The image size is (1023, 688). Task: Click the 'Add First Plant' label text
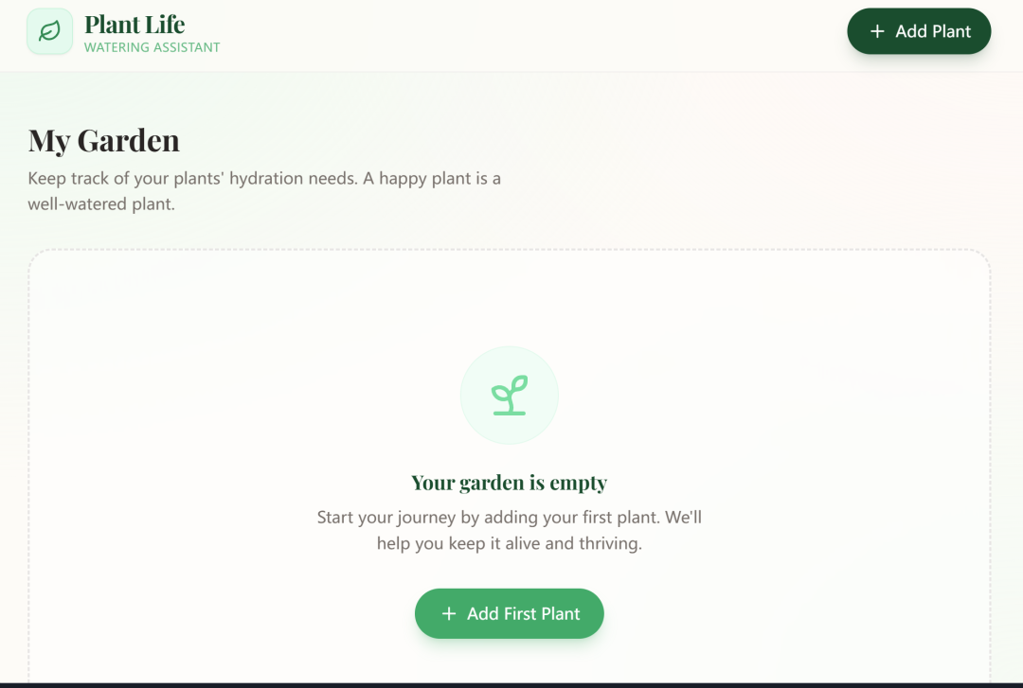tap(523, 613)
